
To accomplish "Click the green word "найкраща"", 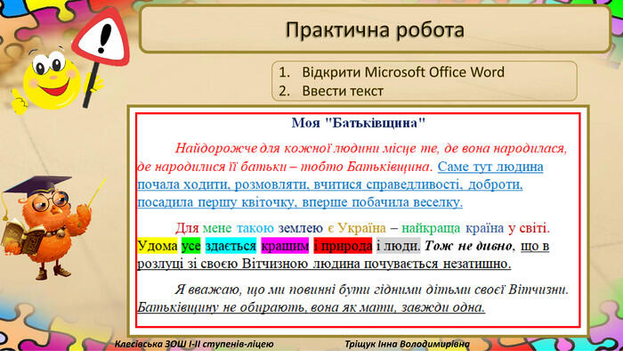I will [431, 228].
